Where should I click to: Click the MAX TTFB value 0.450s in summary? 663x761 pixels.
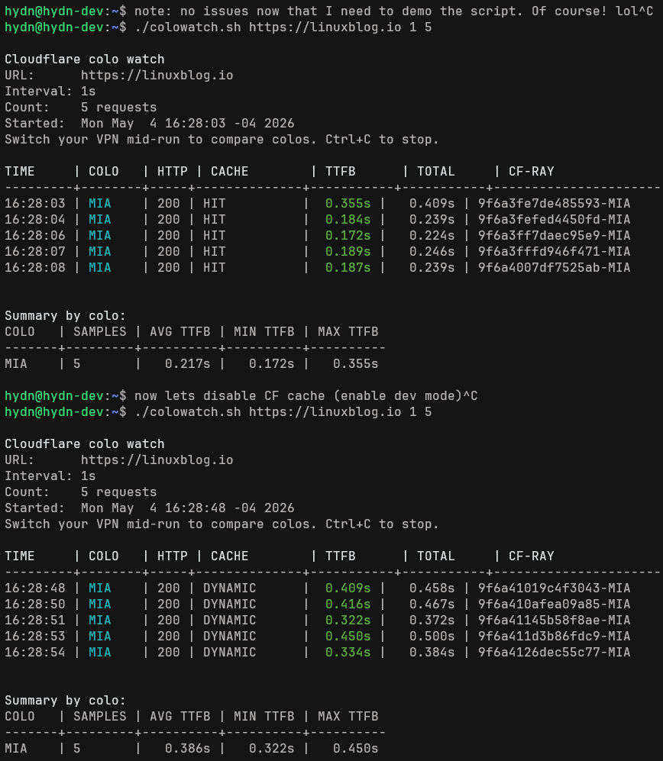(355, 748)
